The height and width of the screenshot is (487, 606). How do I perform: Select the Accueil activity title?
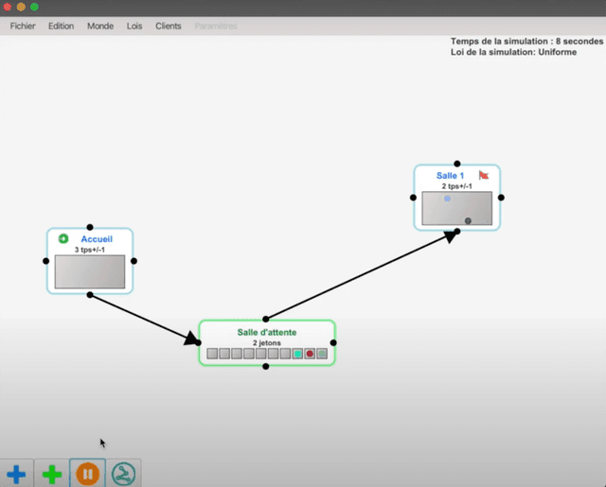(97, 239)
